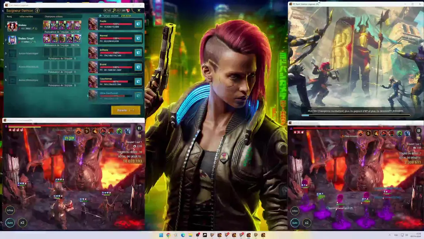
Task: Select the Cauchemar difficulty row
Action: [115, 81]
